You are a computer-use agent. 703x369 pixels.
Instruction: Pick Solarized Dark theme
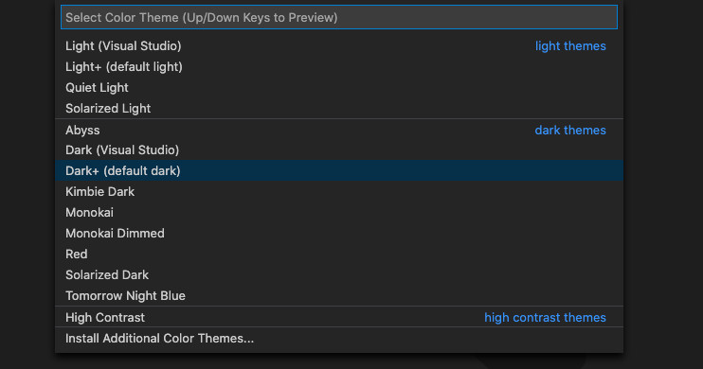339,275
